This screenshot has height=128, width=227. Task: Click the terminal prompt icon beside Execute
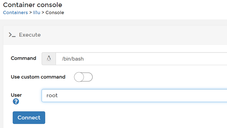click(x=12, y=35)
